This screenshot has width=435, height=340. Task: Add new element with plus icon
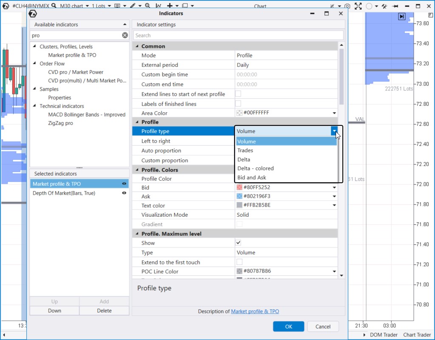pyautogui.click(x=169, y=6)
